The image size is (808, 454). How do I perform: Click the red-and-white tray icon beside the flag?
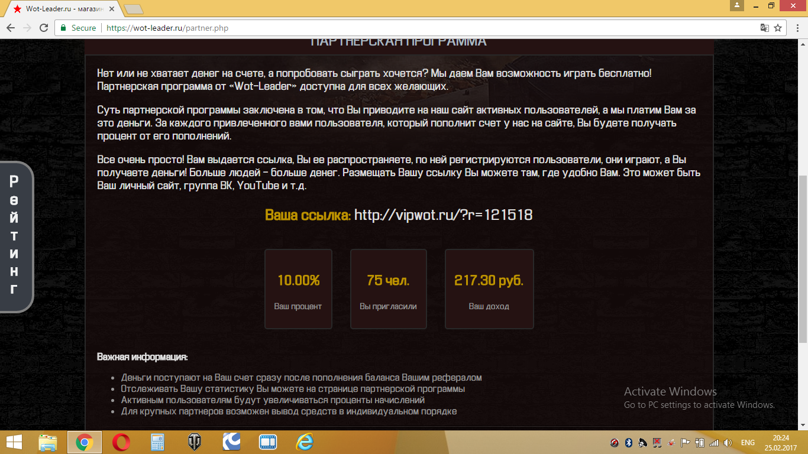pyautogui.click(x=671, y=442)
